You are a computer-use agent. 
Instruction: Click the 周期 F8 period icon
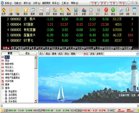coord(48,11)
